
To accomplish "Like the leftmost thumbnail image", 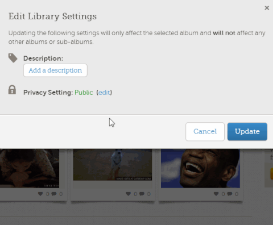I will (40, 194).
